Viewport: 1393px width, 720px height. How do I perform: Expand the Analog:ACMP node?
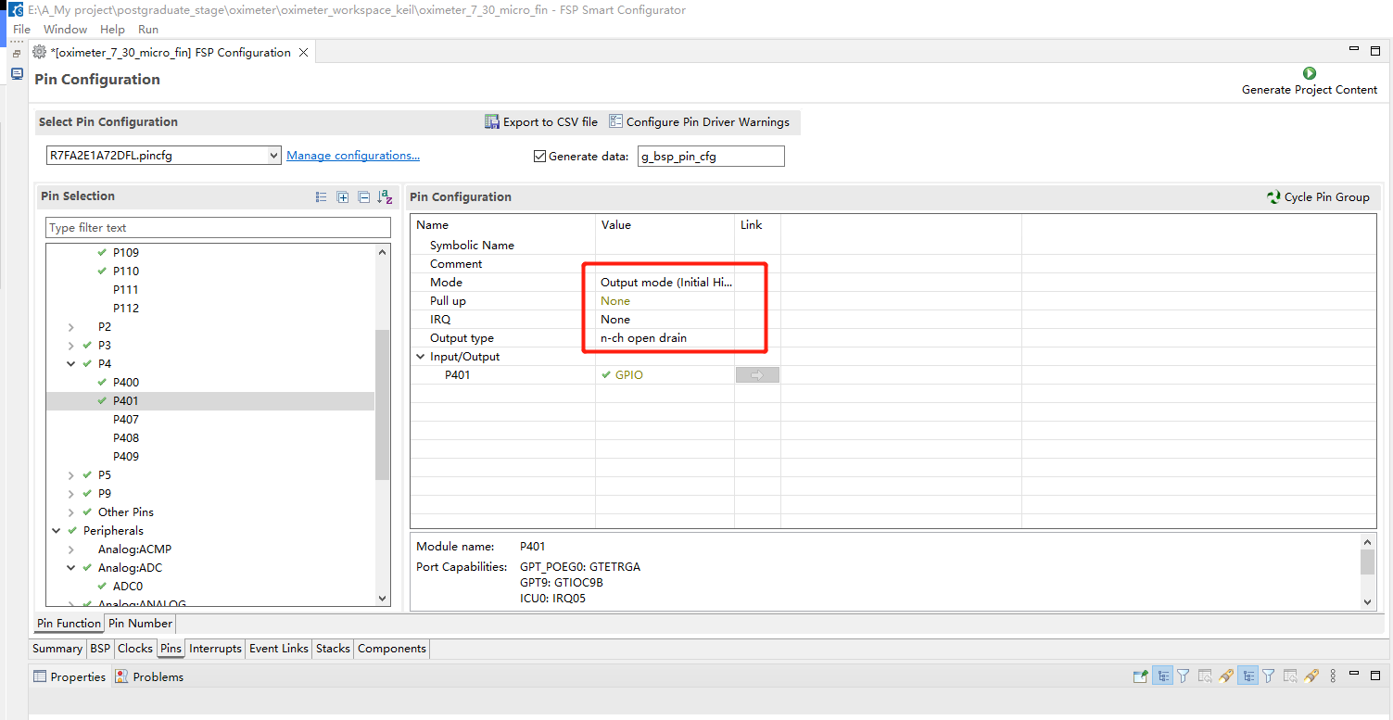(71, 549)
